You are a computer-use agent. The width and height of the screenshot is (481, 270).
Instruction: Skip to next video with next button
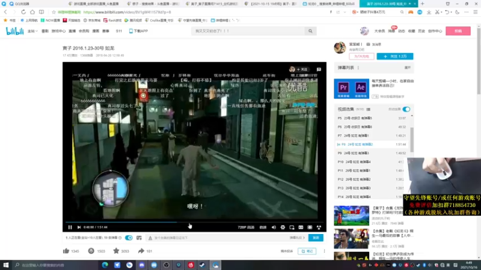[x=79, y=227]
